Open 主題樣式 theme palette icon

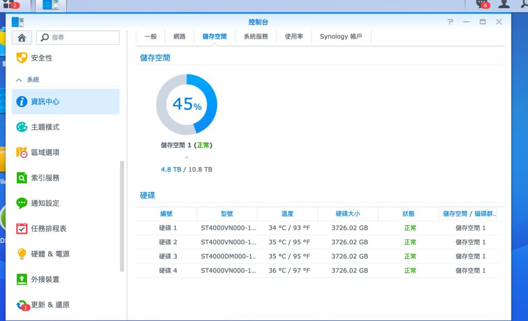(x=22, y=127)
